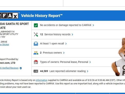The width and height of the screenshot is (125, 94).
Task: Click the Vehicle History Report title
Action: 42,16
